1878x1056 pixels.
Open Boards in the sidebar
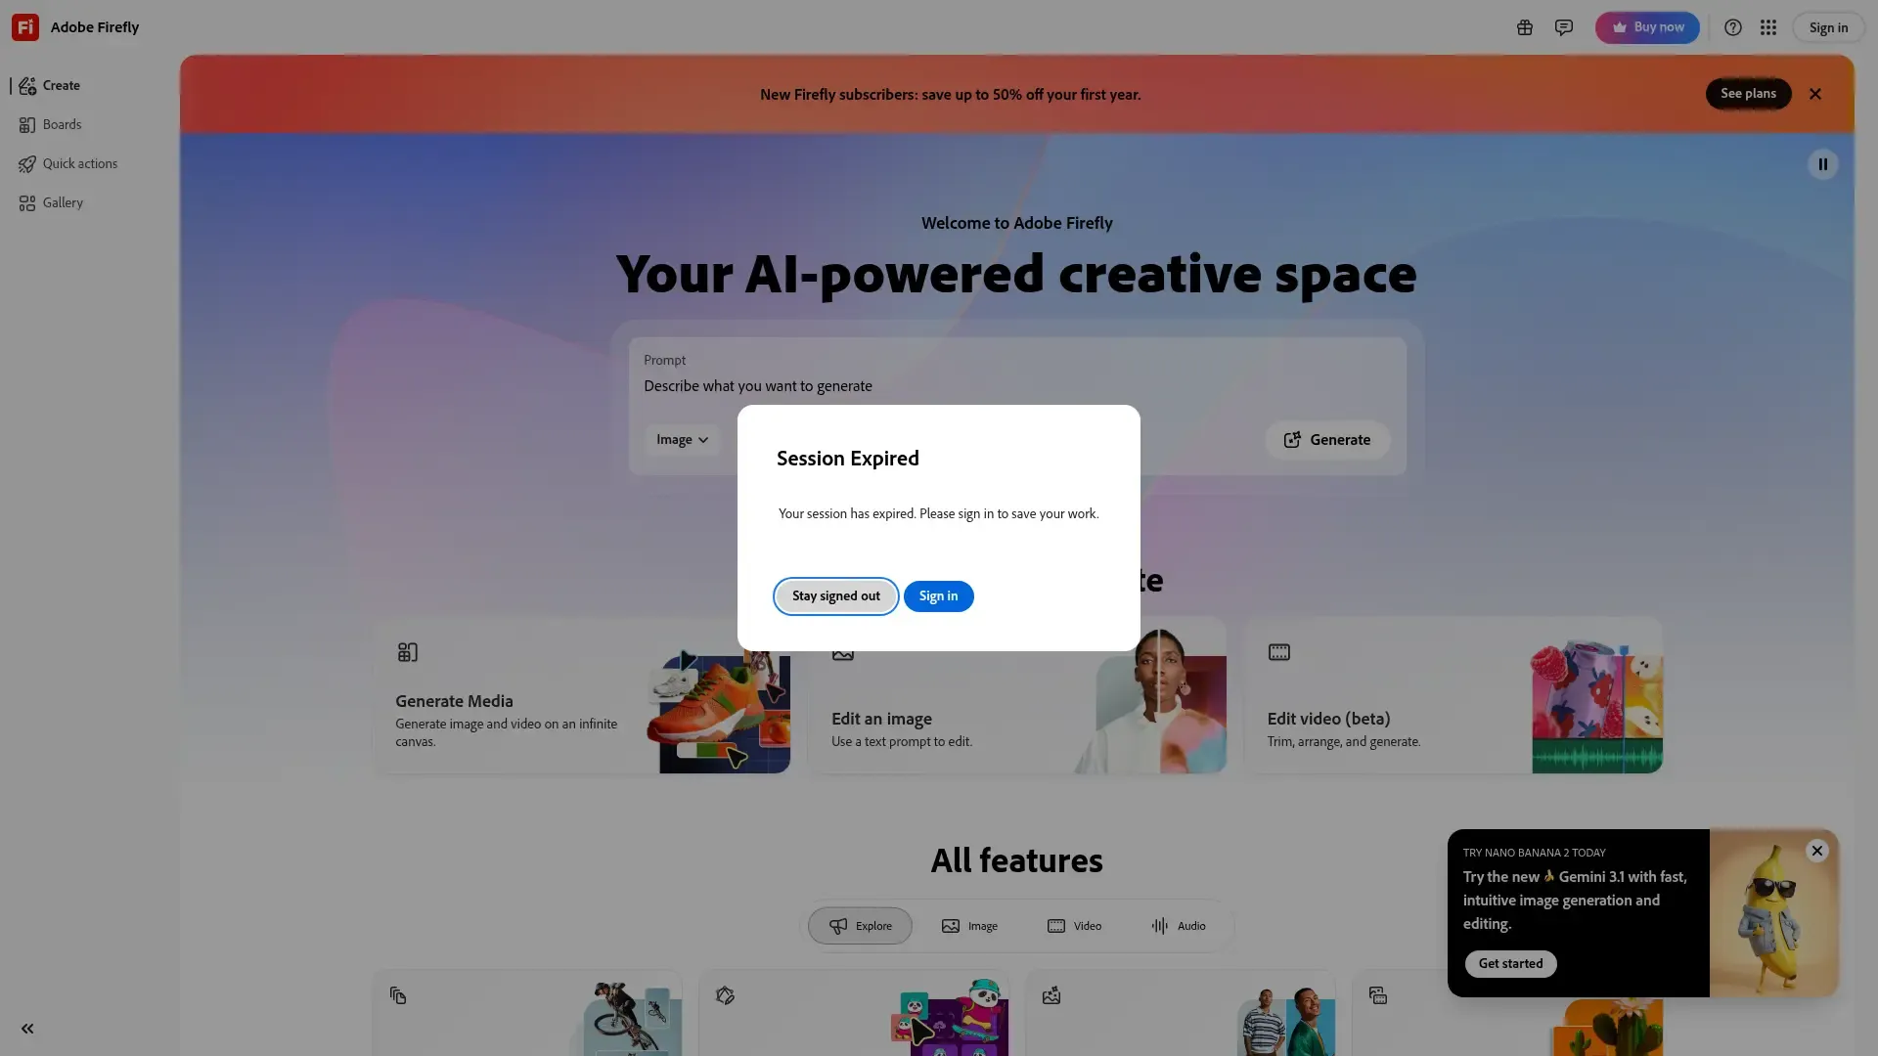pyautogui.click(x=62, y=125)
